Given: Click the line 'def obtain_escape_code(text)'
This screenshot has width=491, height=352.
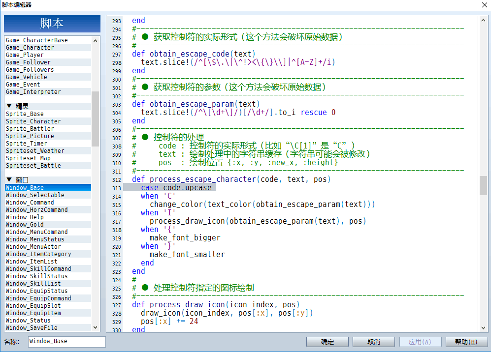Looking at the screenshot, I should pos(194,54).
